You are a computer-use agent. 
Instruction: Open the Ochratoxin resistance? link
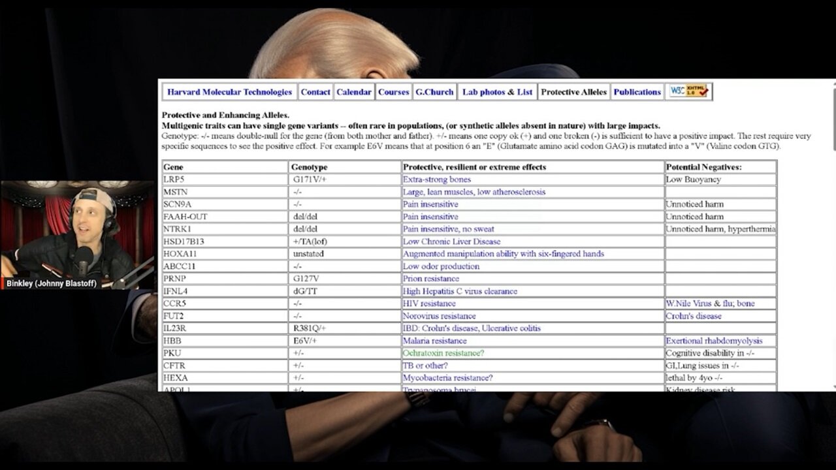point(443,353)
